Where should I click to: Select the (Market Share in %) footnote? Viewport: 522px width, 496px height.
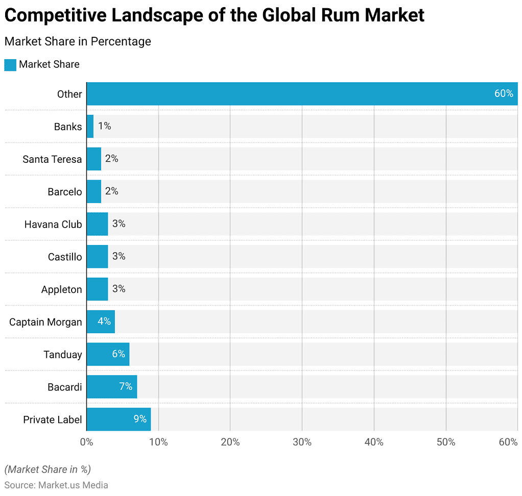tap(47, 469)
